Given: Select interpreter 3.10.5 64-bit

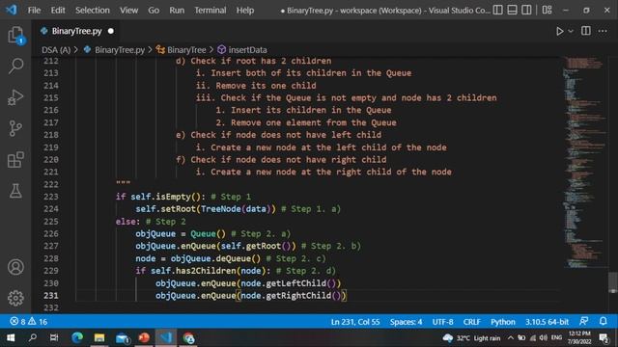Looking at the screenshot, I should coord(547,322).
